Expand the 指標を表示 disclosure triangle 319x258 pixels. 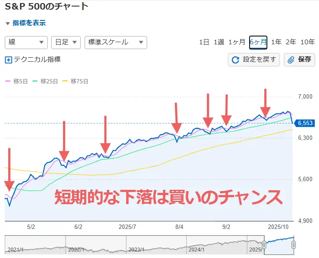pos(8,23)
